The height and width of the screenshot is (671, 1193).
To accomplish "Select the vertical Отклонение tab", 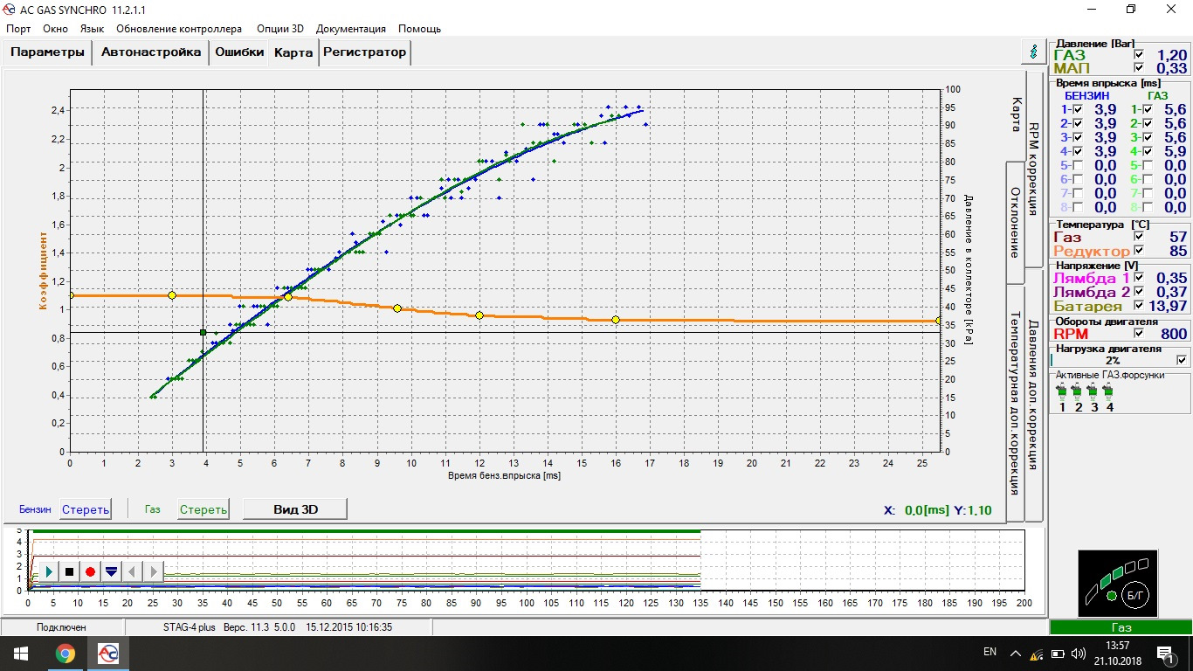I will [1015, 222].
